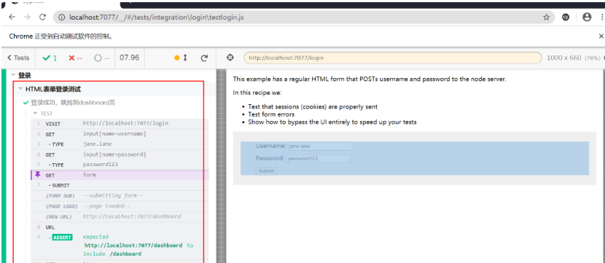Rerun all tests with the reload icon
The height and width of the screenshot is (263, 605).
tap(204, 58)
